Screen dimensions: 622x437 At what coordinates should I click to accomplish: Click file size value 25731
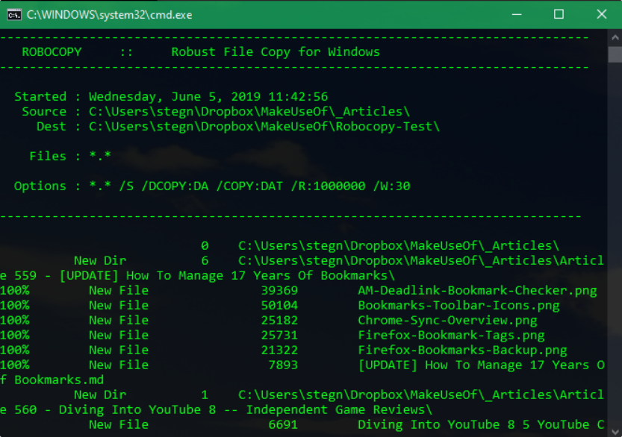(x=279, y=336)
